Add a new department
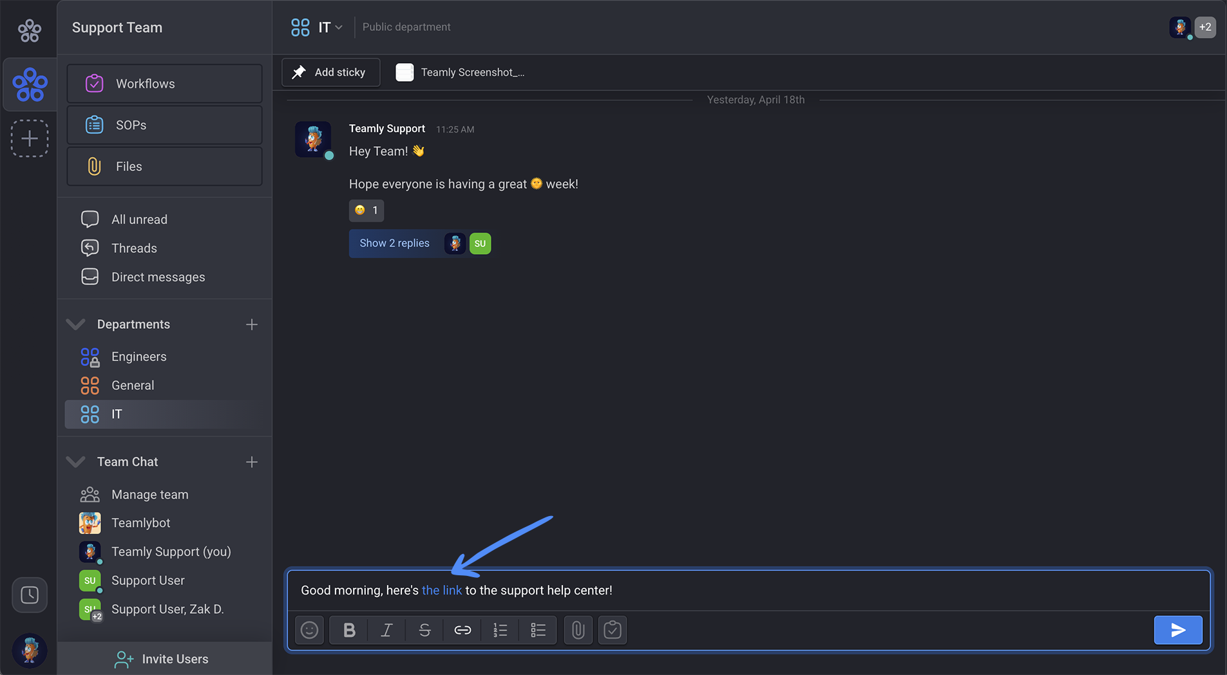 click(252, 324)
